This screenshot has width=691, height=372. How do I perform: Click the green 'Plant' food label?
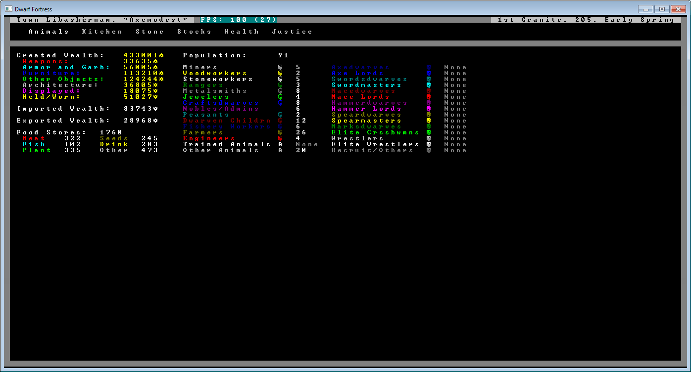pos(37,150)
